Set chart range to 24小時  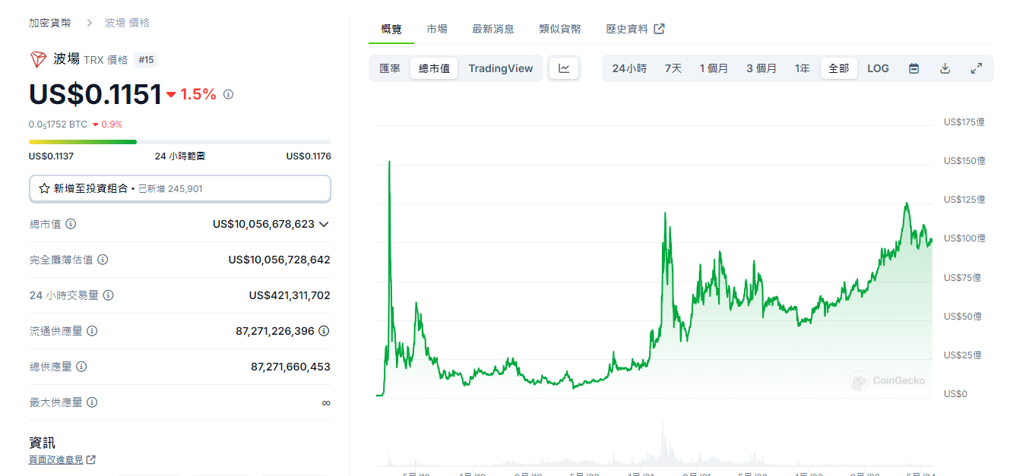coord(629,68)
